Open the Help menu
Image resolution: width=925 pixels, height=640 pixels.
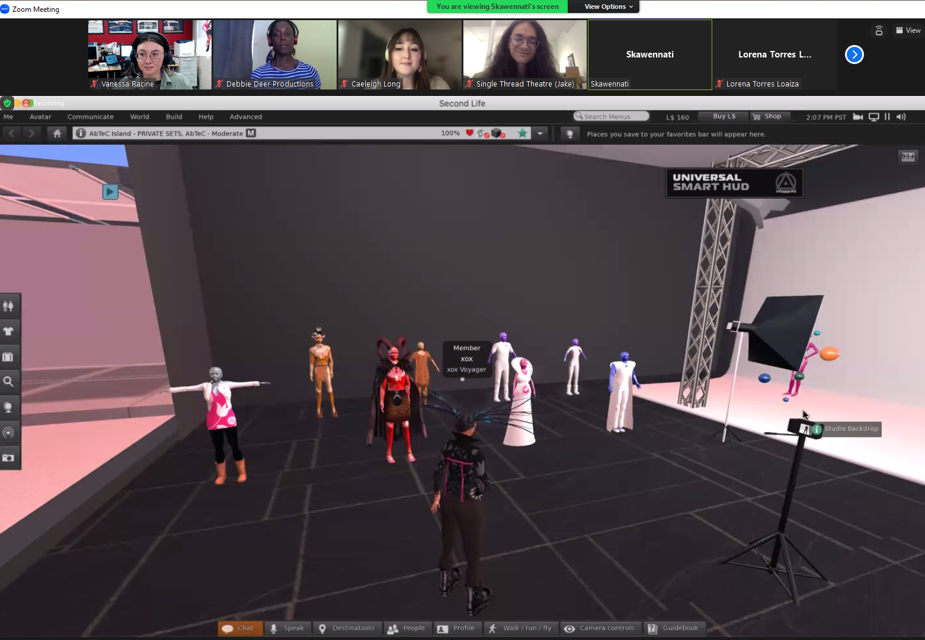click(x=206, y=117)
